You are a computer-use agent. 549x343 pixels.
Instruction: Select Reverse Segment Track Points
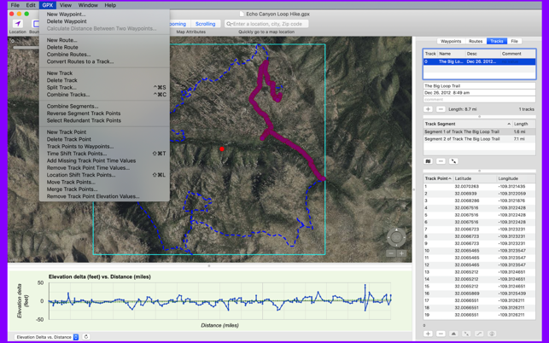[x=104, y=113]
